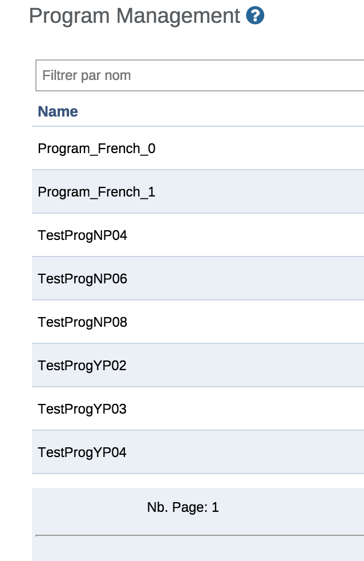Sort the table by Name column header

[58, 111]
